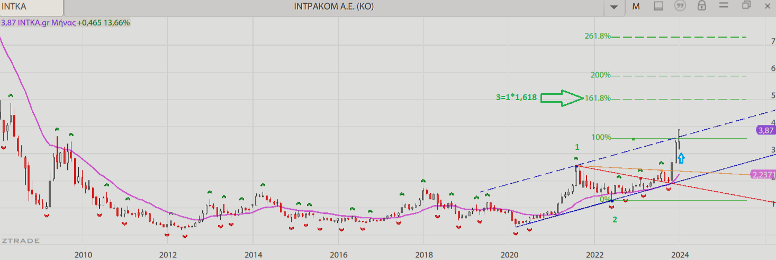Open the two-line chart menu icon

click(724, 5)
